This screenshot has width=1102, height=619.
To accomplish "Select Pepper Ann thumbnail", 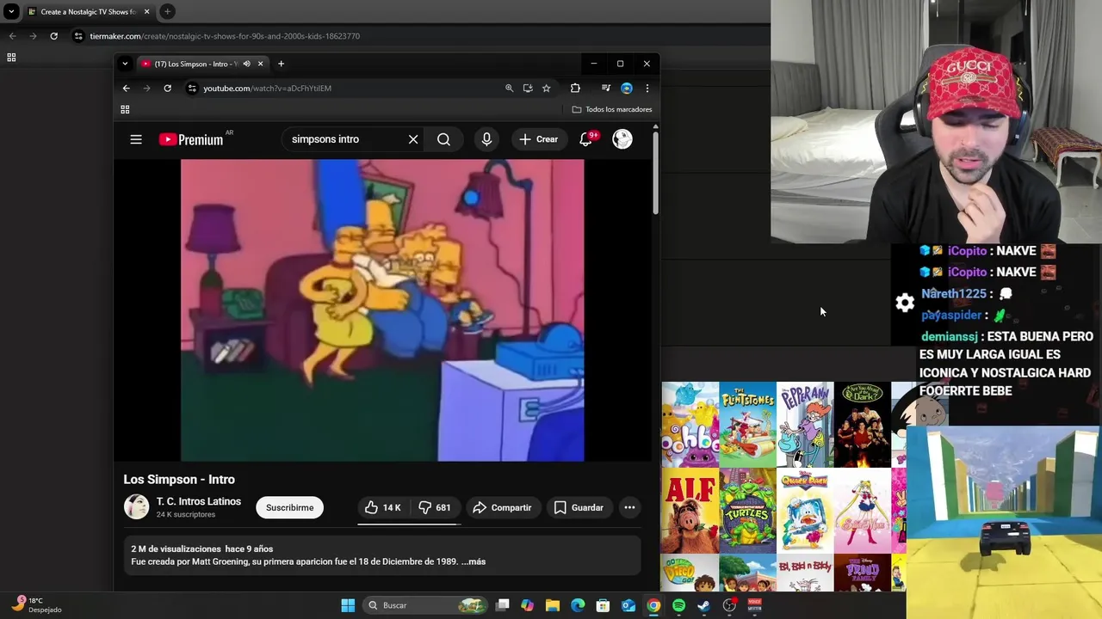I will 805,425.
